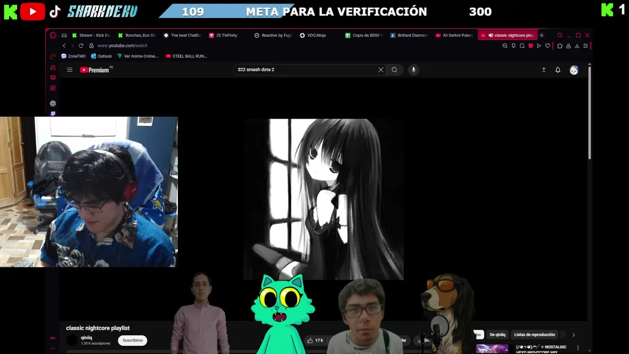Take a snapshot with the address bar icon

click(522, 46)
